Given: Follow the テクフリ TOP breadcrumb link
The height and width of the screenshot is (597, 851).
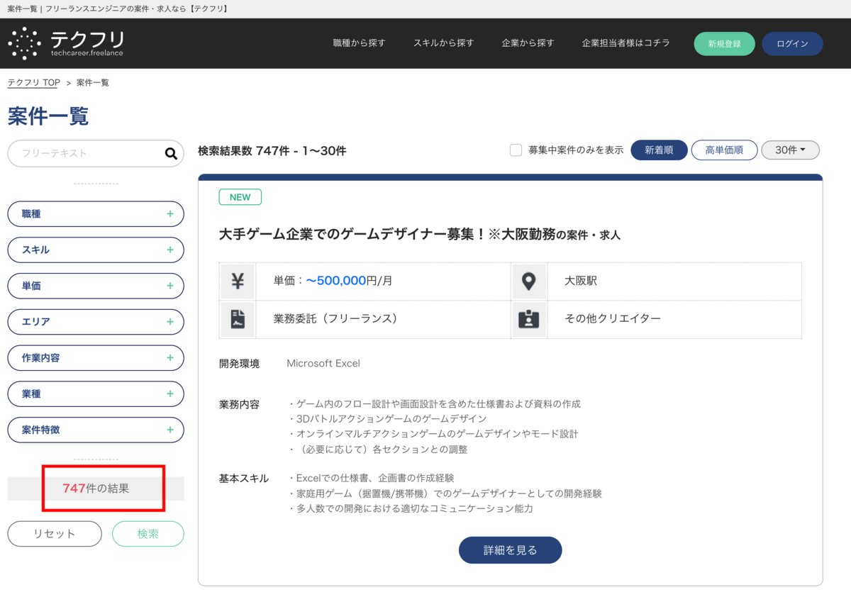Looking at the screenshot, I should point(34,83).
